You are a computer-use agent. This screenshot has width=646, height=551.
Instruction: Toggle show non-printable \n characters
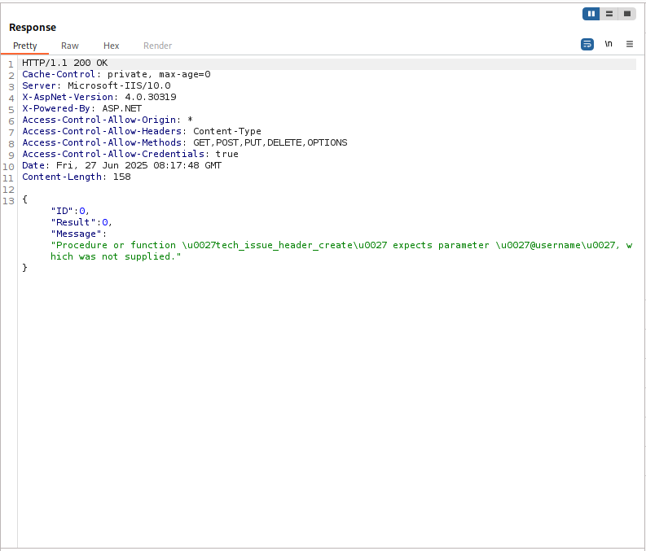609,44
